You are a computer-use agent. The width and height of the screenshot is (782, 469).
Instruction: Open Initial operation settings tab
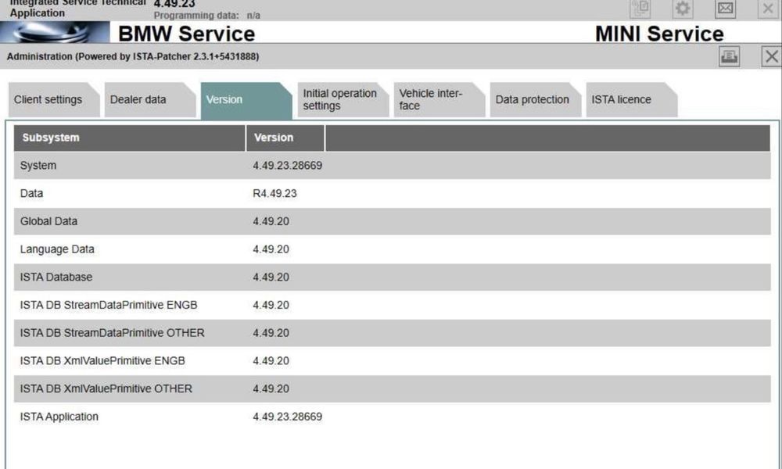tap(343, 100)
